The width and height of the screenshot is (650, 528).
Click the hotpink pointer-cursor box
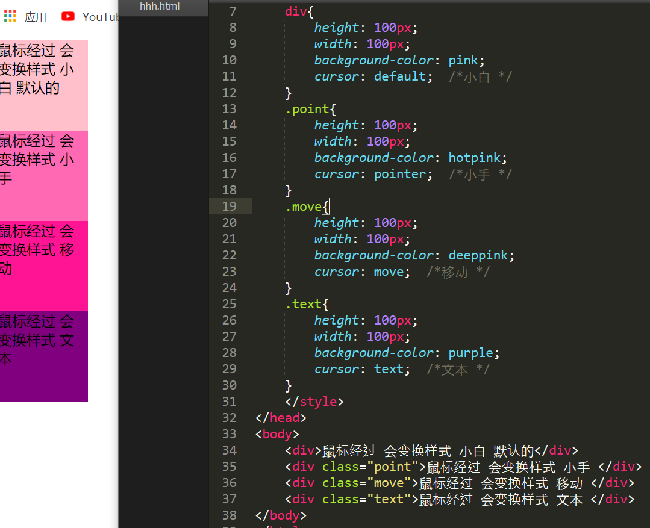pos(43,176)
